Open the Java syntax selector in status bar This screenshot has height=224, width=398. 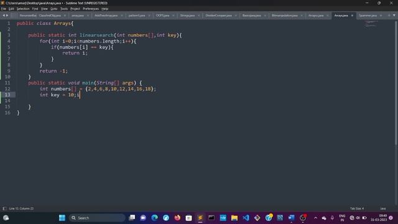pos(383,208)
